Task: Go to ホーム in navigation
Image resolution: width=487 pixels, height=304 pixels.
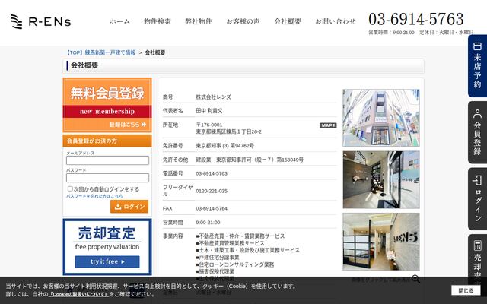Action: pos(119,21)
